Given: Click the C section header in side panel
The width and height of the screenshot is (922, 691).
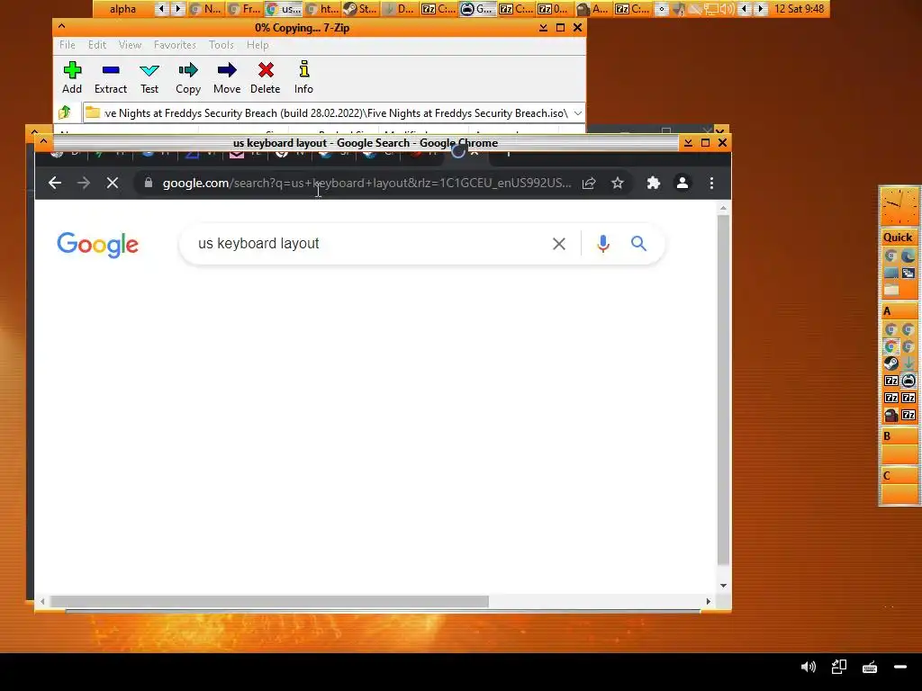Looking at the screenshot, I should click(x=898, y=475).
